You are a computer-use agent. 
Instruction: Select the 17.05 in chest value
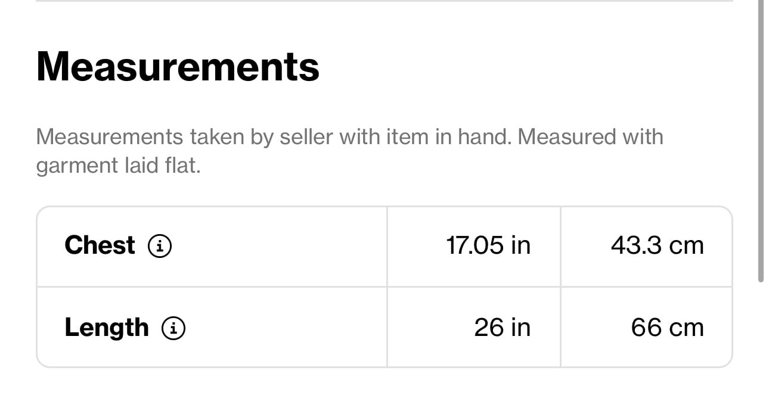coord(488,245)
